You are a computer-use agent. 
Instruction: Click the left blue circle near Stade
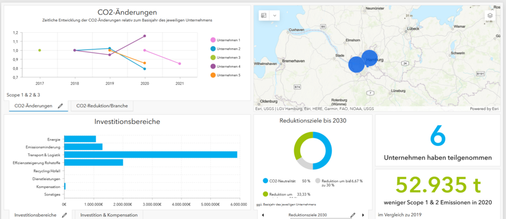356,64
